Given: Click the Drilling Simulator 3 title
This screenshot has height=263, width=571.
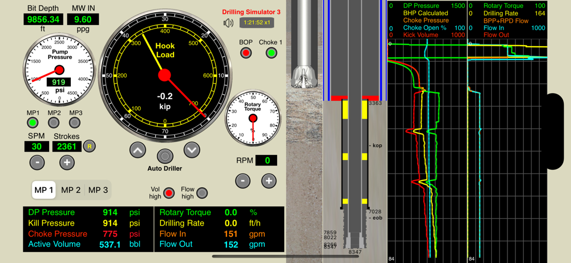Looking at the screenshot, I should pos(251,12).
